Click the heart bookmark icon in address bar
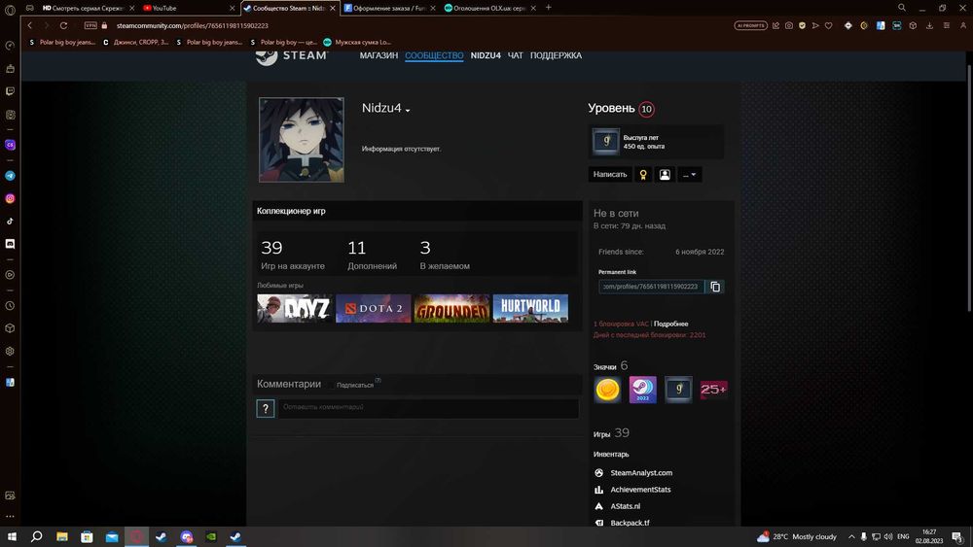 pos(828,25)
